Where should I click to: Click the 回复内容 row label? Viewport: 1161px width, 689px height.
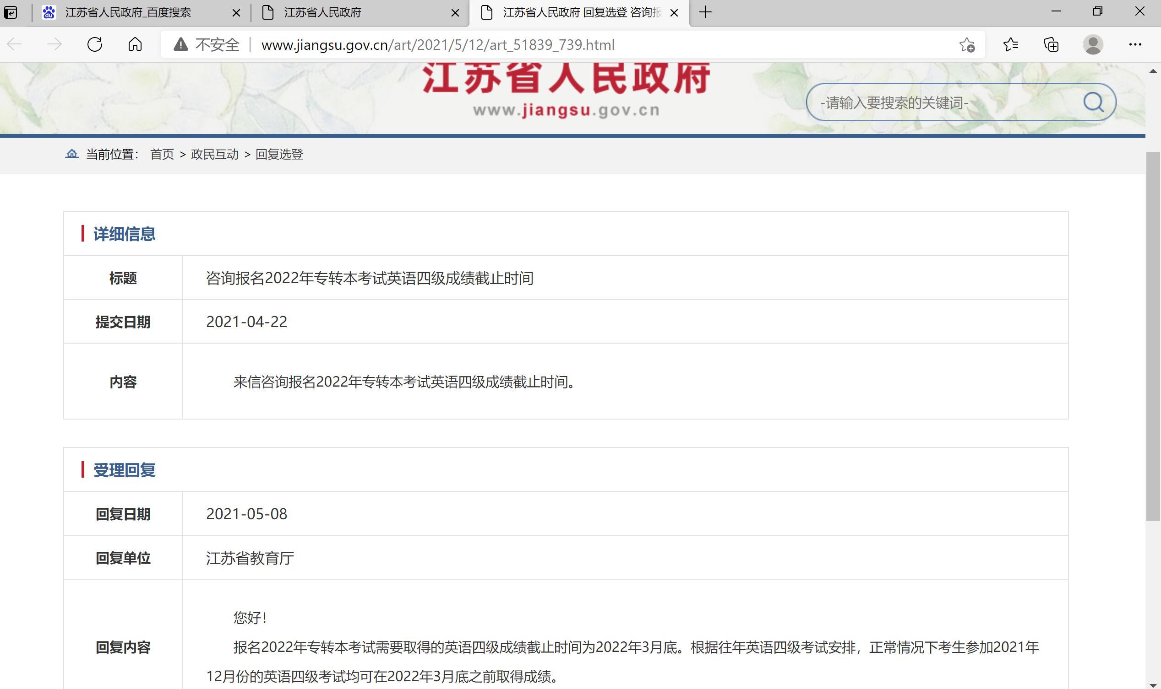point(123,647)
